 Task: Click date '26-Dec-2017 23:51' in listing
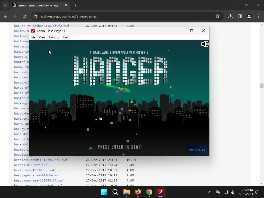[102, 160]
